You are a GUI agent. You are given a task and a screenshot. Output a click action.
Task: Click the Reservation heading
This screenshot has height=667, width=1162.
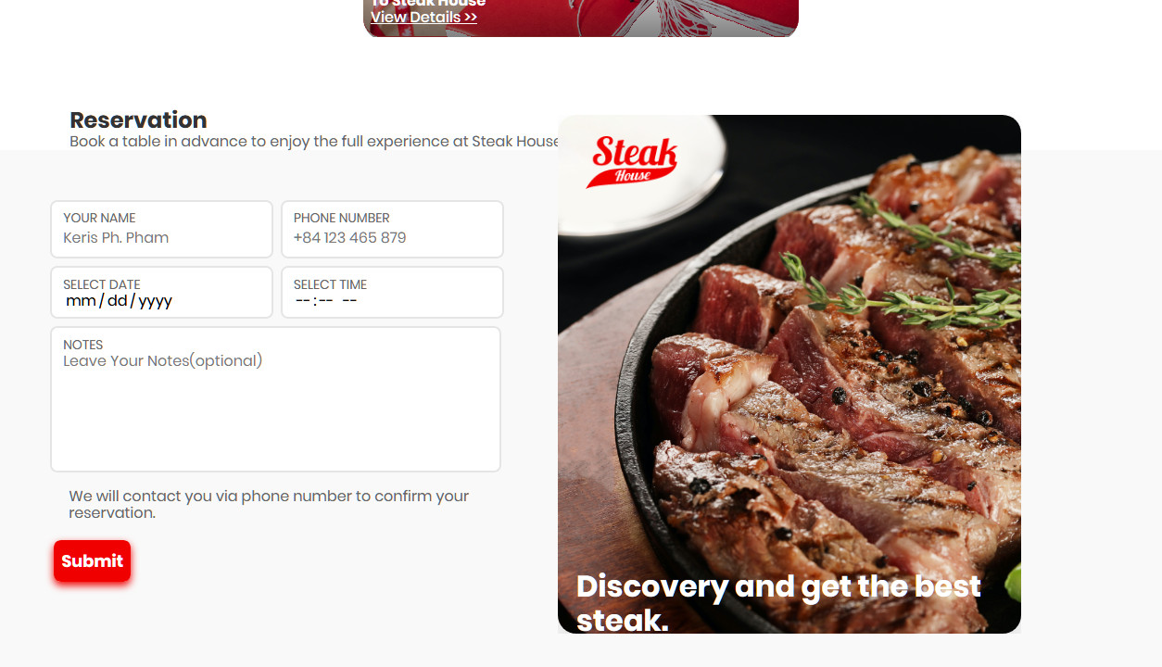click(138, 120)
